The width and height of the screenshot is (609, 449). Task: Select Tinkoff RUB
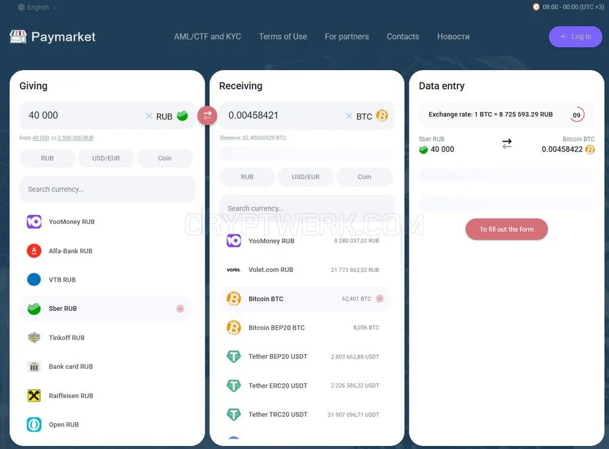pyautogui.click(x=105, y=338)
